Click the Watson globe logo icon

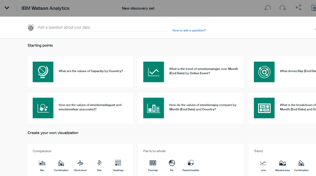[31, 28]
